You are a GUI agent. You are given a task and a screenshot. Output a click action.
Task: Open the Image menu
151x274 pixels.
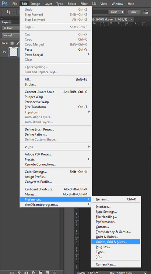36,4
